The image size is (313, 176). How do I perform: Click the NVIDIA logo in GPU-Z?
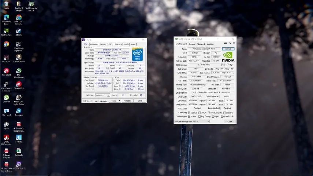228,57
